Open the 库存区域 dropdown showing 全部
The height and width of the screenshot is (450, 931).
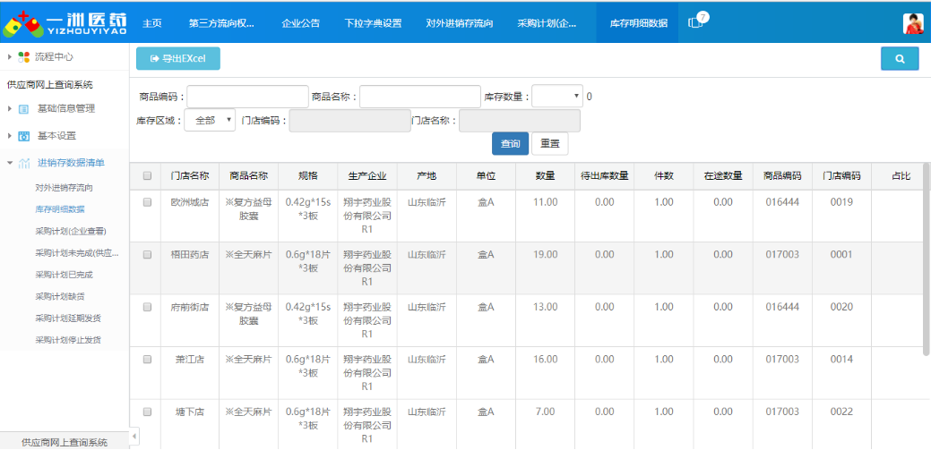[210, 121]
